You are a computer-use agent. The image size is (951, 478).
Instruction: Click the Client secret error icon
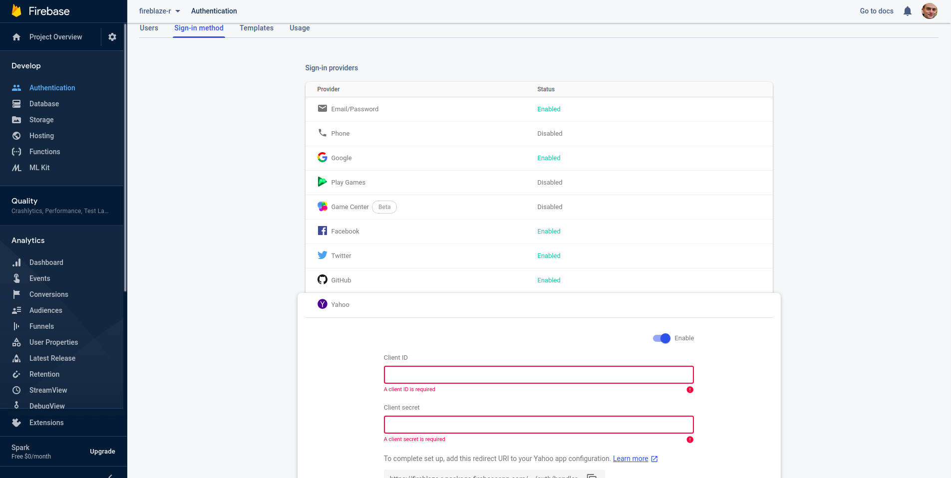point(690,440)
